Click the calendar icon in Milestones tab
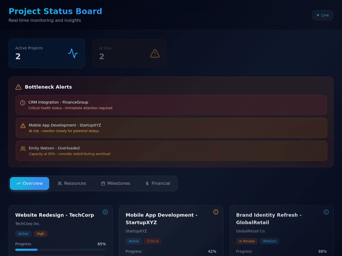Image resolution: width=342 pixels, height=256 pixels. click(103, 183)
